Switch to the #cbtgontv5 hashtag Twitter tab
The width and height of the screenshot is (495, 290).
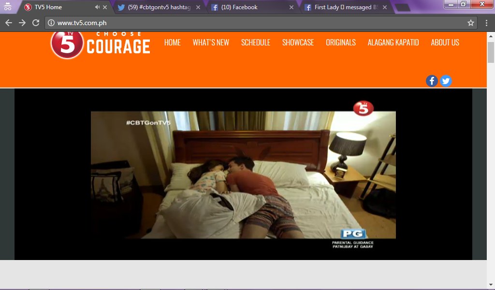159,7
